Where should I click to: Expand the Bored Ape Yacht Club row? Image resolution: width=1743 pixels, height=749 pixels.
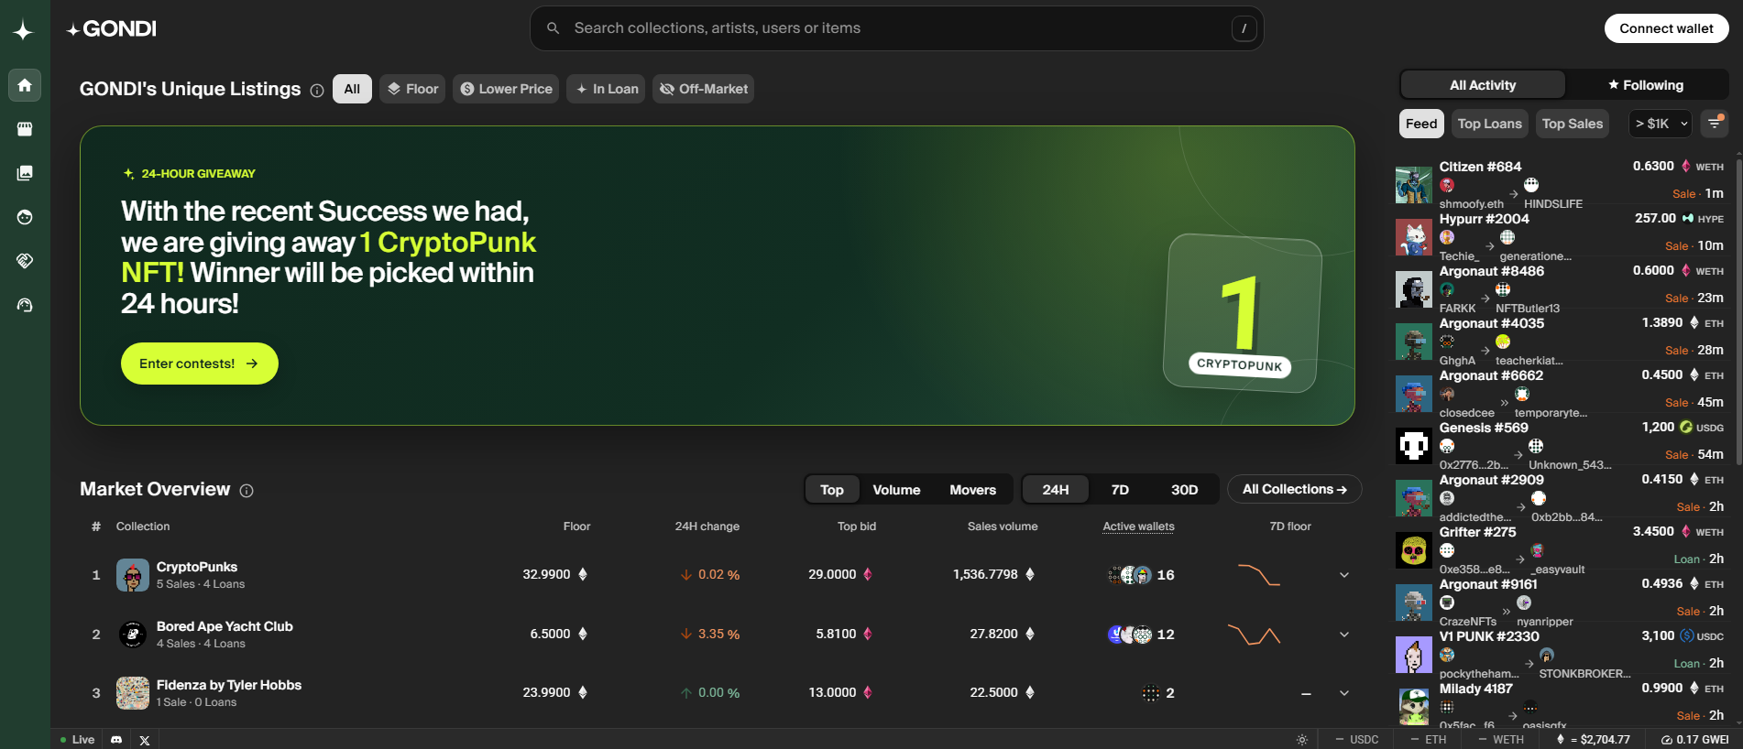[1344, 635]
